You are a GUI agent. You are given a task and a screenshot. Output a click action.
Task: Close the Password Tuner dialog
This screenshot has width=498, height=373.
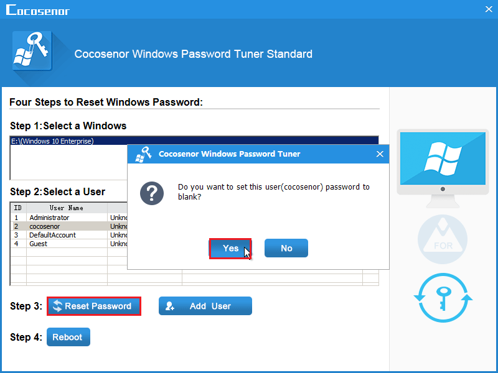(x=380, y=154)
